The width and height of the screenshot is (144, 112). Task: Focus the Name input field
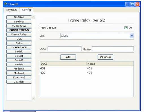click(x=113, y=49)
